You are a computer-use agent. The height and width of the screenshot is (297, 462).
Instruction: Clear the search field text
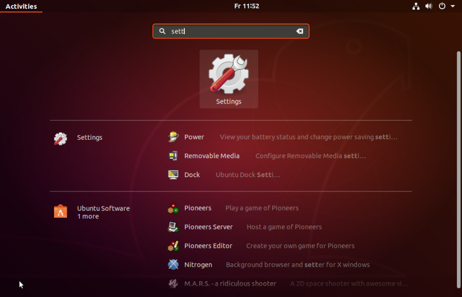[300, 31]
